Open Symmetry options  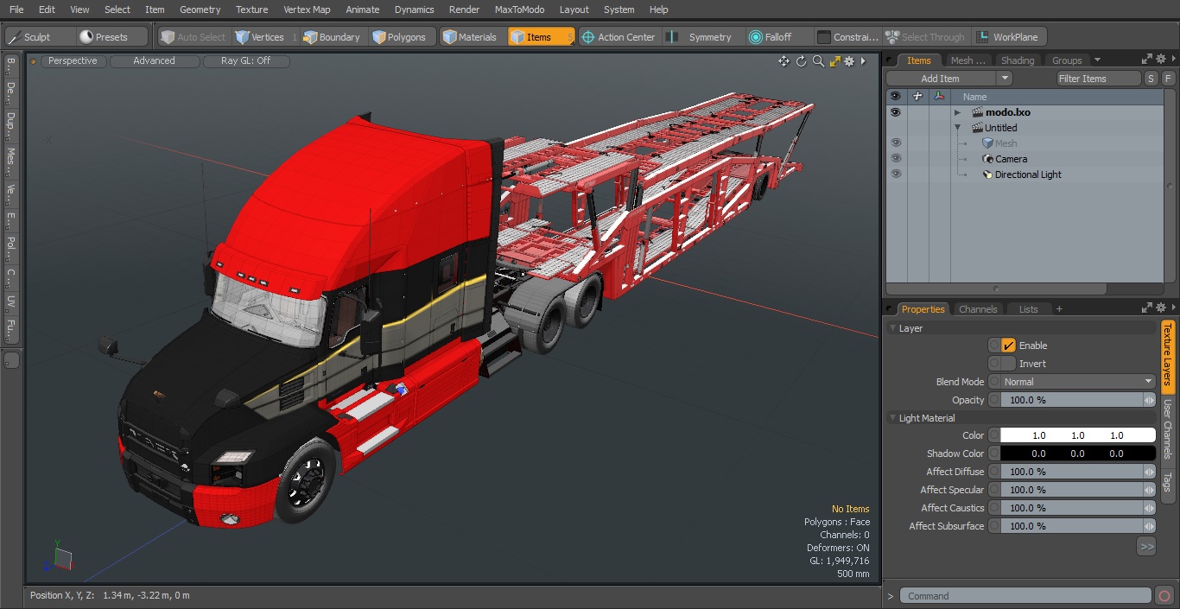(x=702, y=37)
